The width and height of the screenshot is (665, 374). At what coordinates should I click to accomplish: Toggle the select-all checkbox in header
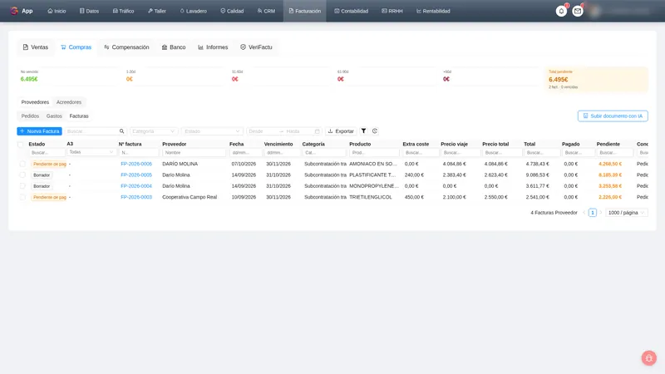[x=20, y=144]
